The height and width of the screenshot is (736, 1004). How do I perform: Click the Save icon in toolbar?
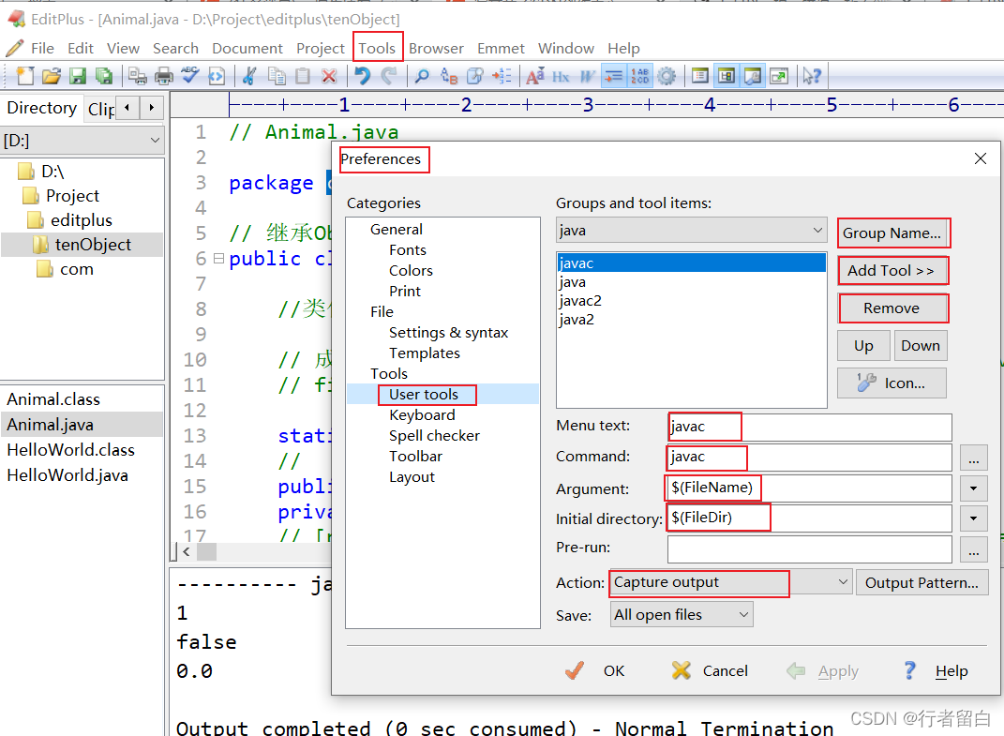click(78, 76)
